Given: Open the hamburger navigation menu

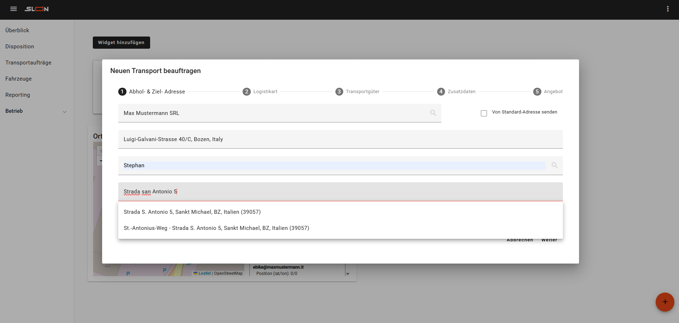Looking at the screenshot, I should point(14,9).
